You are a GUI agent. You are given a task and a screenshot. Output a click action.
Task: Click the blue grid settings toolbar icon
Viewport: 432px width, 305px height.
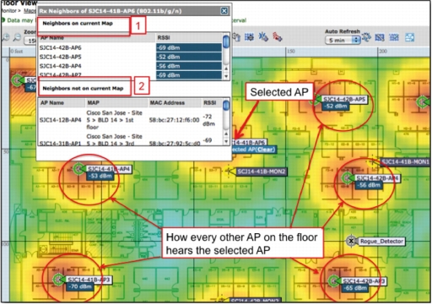[249, 37]
